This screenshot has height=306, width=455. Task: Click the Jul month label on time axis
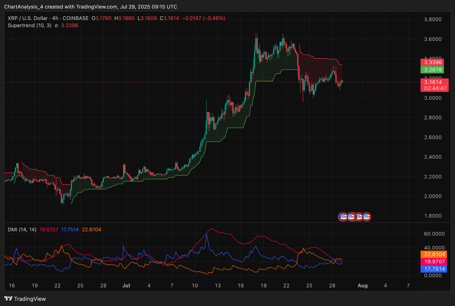click(126, 286)
